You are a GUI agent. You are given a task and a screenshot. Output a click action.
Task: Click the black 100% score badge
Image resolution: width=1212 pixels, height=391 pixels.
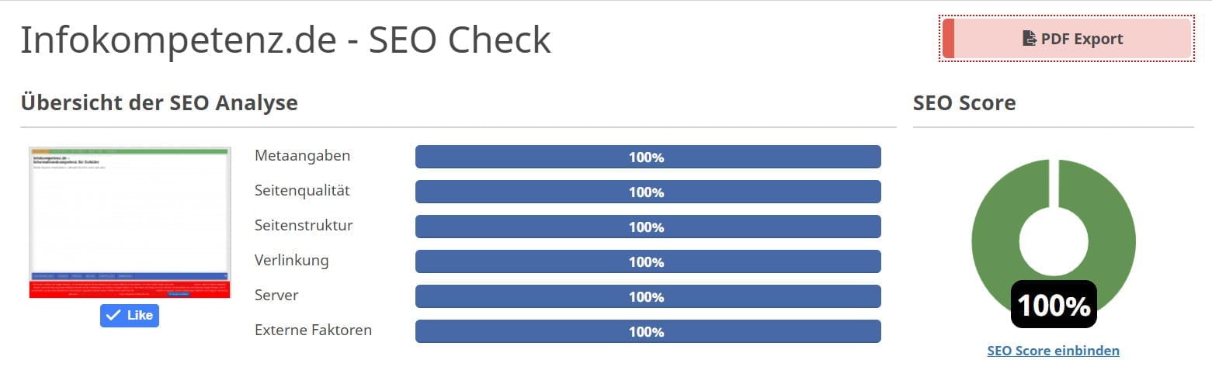[1054, 305]
